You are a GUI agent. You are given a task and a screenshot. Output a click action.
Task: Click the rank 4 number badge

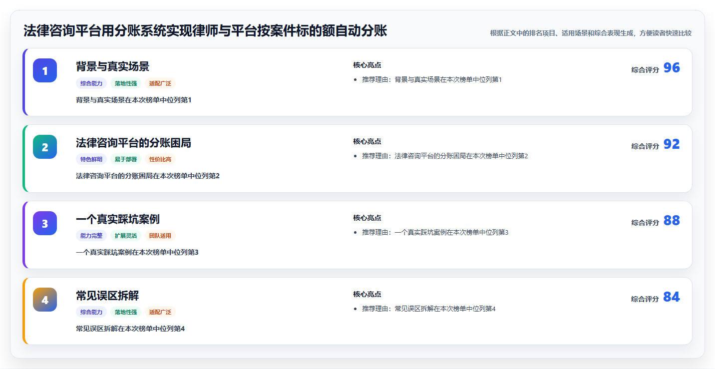pyautogui.click(x=45, y=300)
